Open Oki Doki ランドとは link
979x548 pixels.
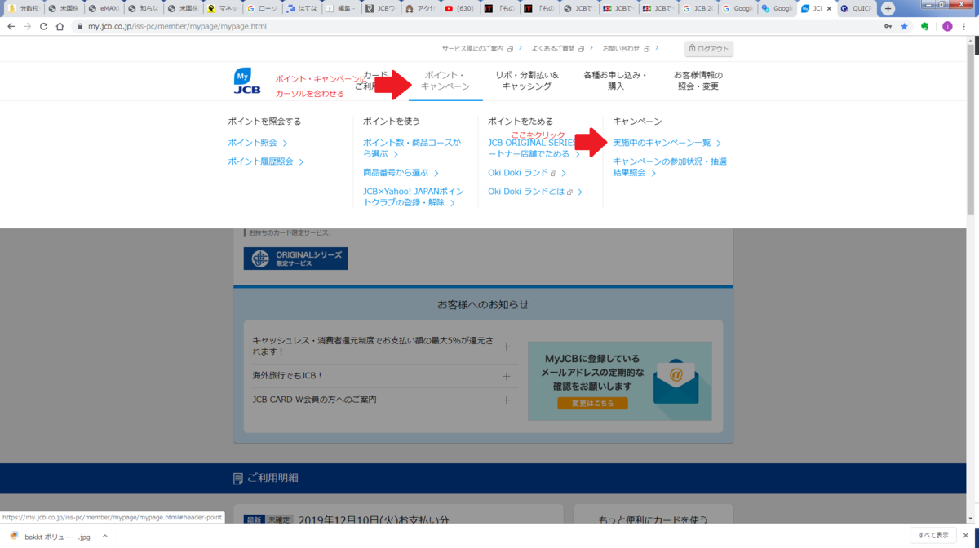click(x=534, y=192)
